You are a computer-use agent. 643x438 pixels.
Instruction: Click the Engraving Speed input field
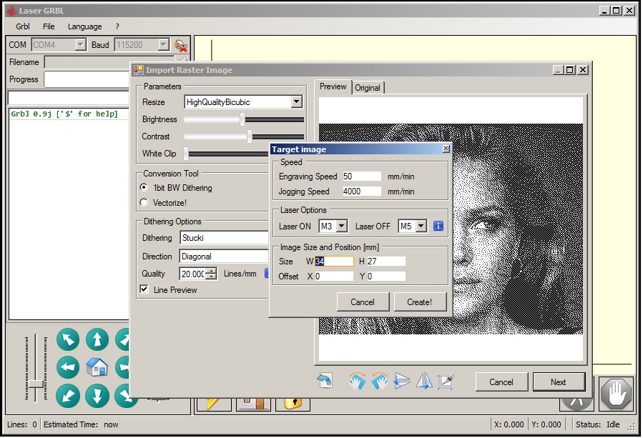pyautogui.click(x=361, y=176)
